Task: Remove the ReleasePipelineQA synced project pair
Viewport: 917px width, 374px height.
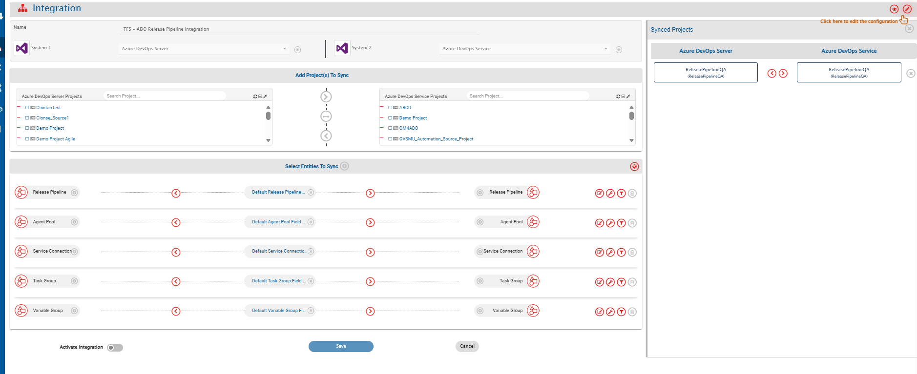Action: 911,74
